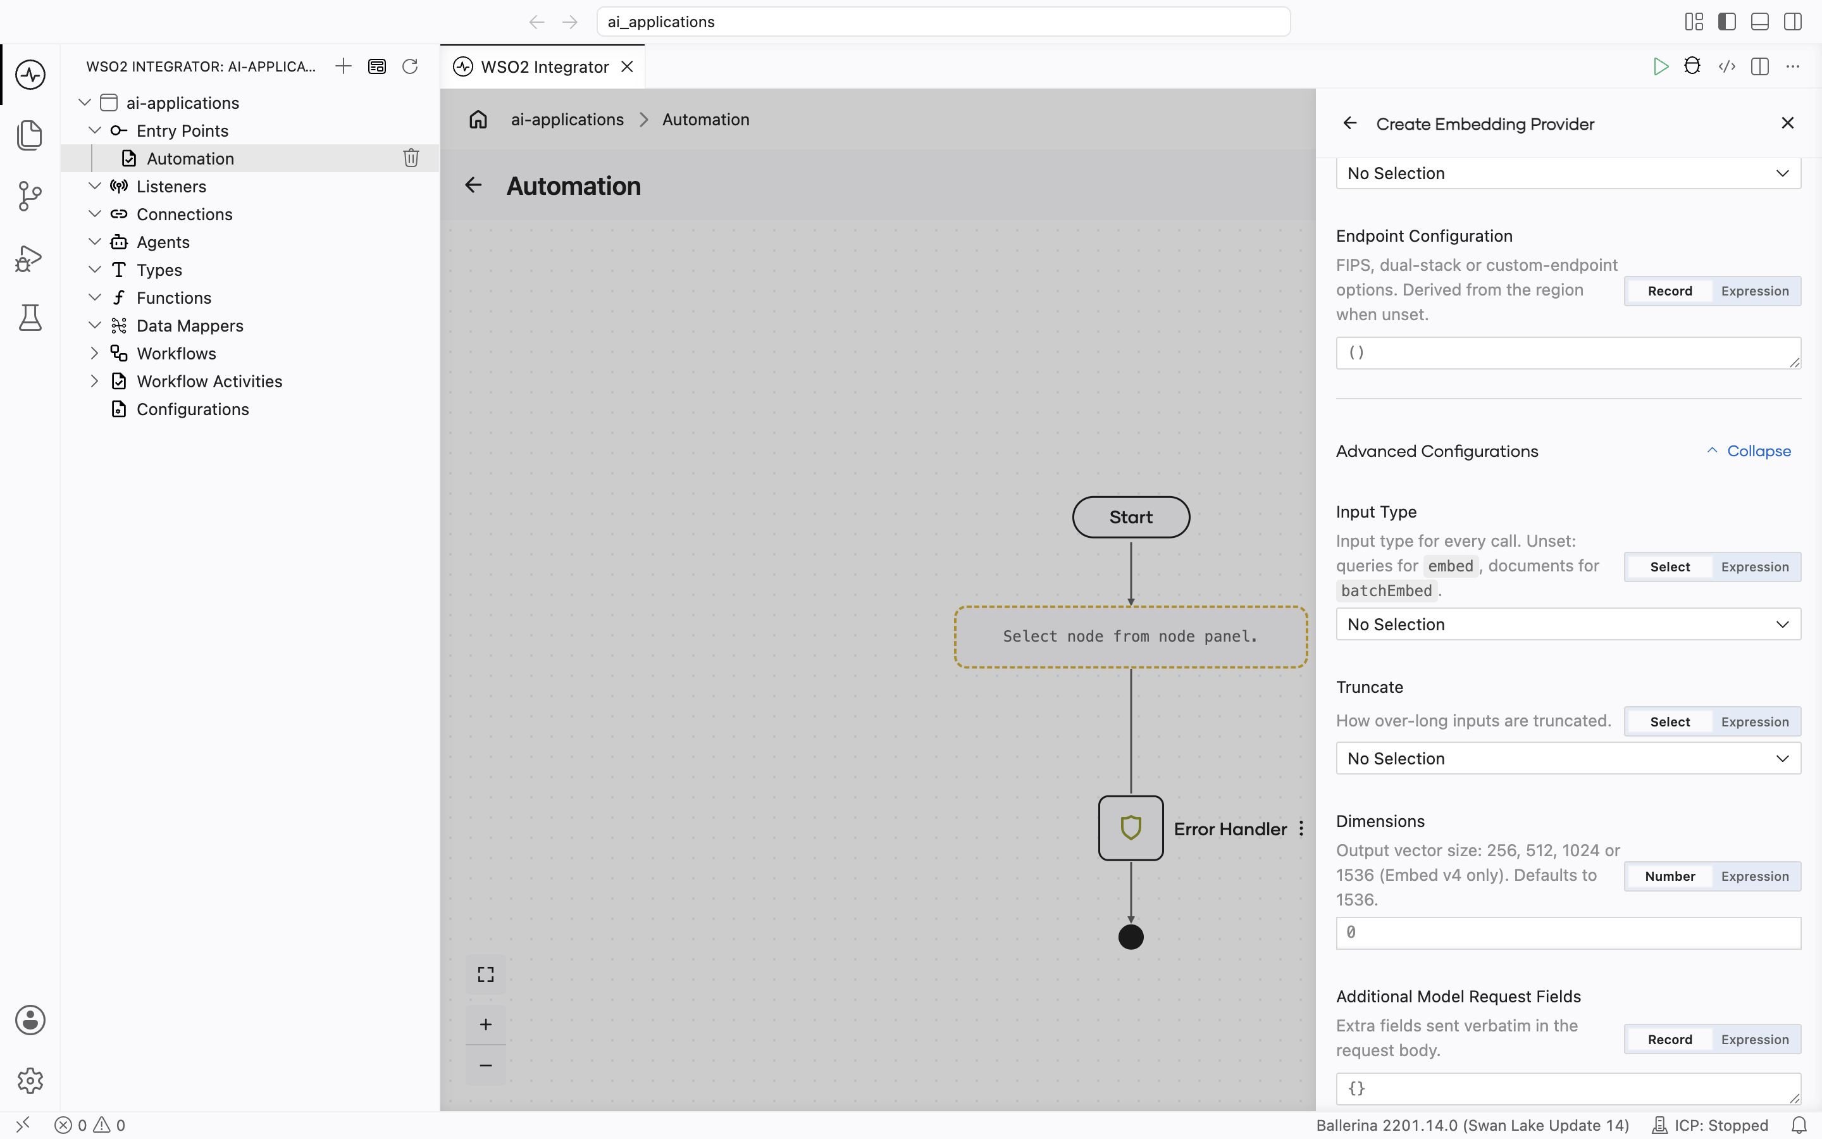1822x1139 pixels.
Task: Open Source Control view
Action: click(30, 196)
